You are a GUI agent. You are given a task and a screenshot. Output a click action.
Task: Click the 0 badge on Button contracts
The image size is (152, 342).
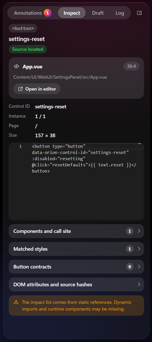point(130,267)
